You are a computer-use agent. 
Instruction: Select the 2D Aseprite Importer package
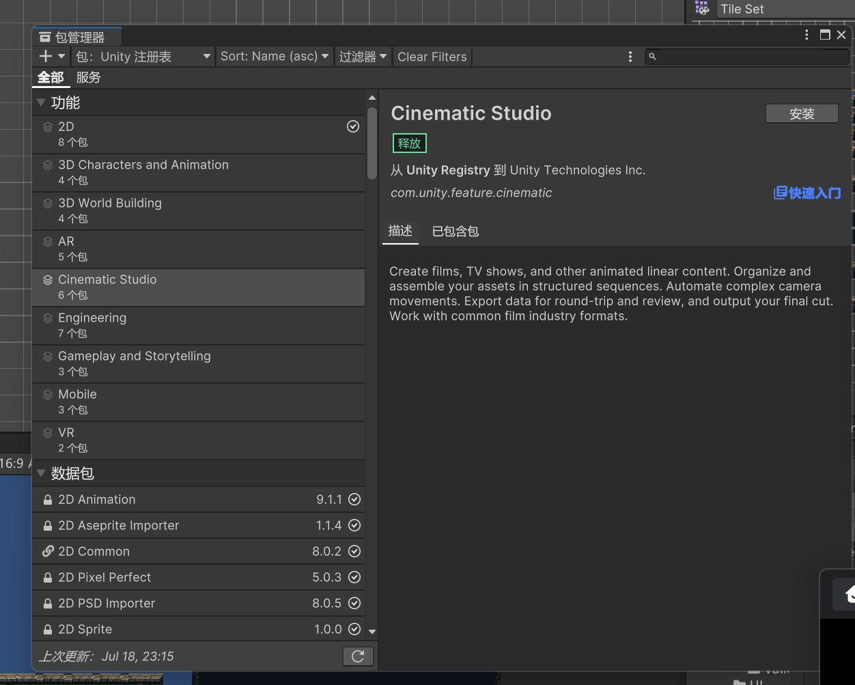pos(198,525)
